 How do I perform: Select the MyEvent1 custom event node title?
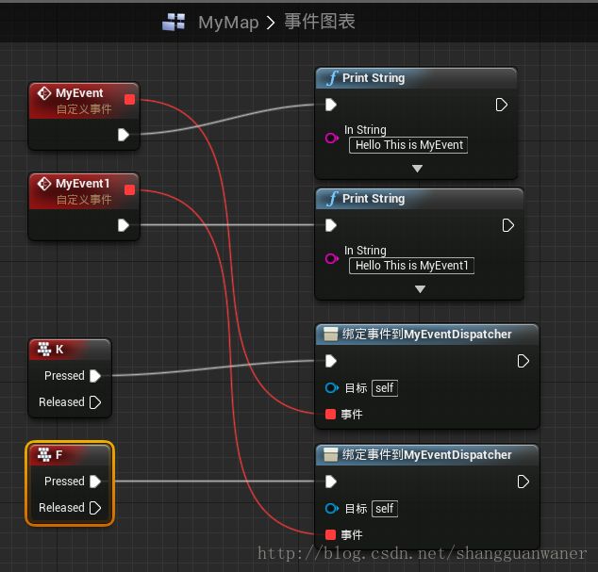(83, 184)
